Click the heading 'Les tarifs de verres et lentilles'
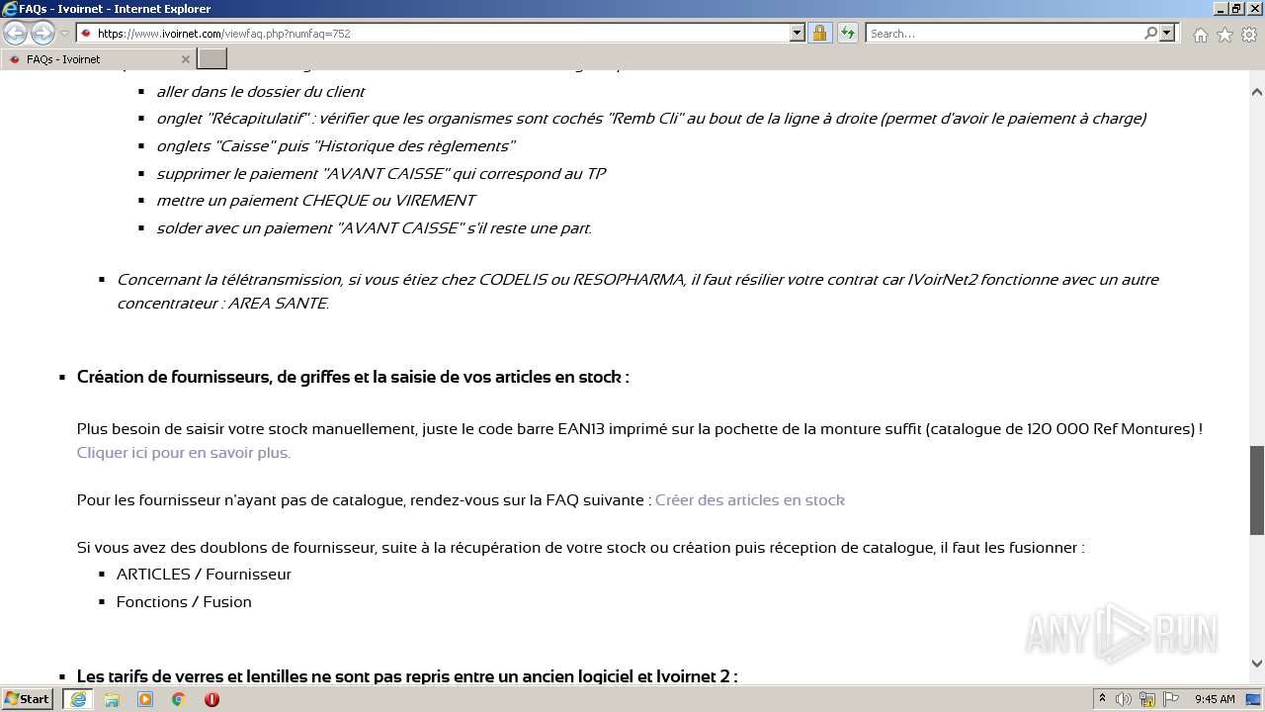 coord(407,677)
